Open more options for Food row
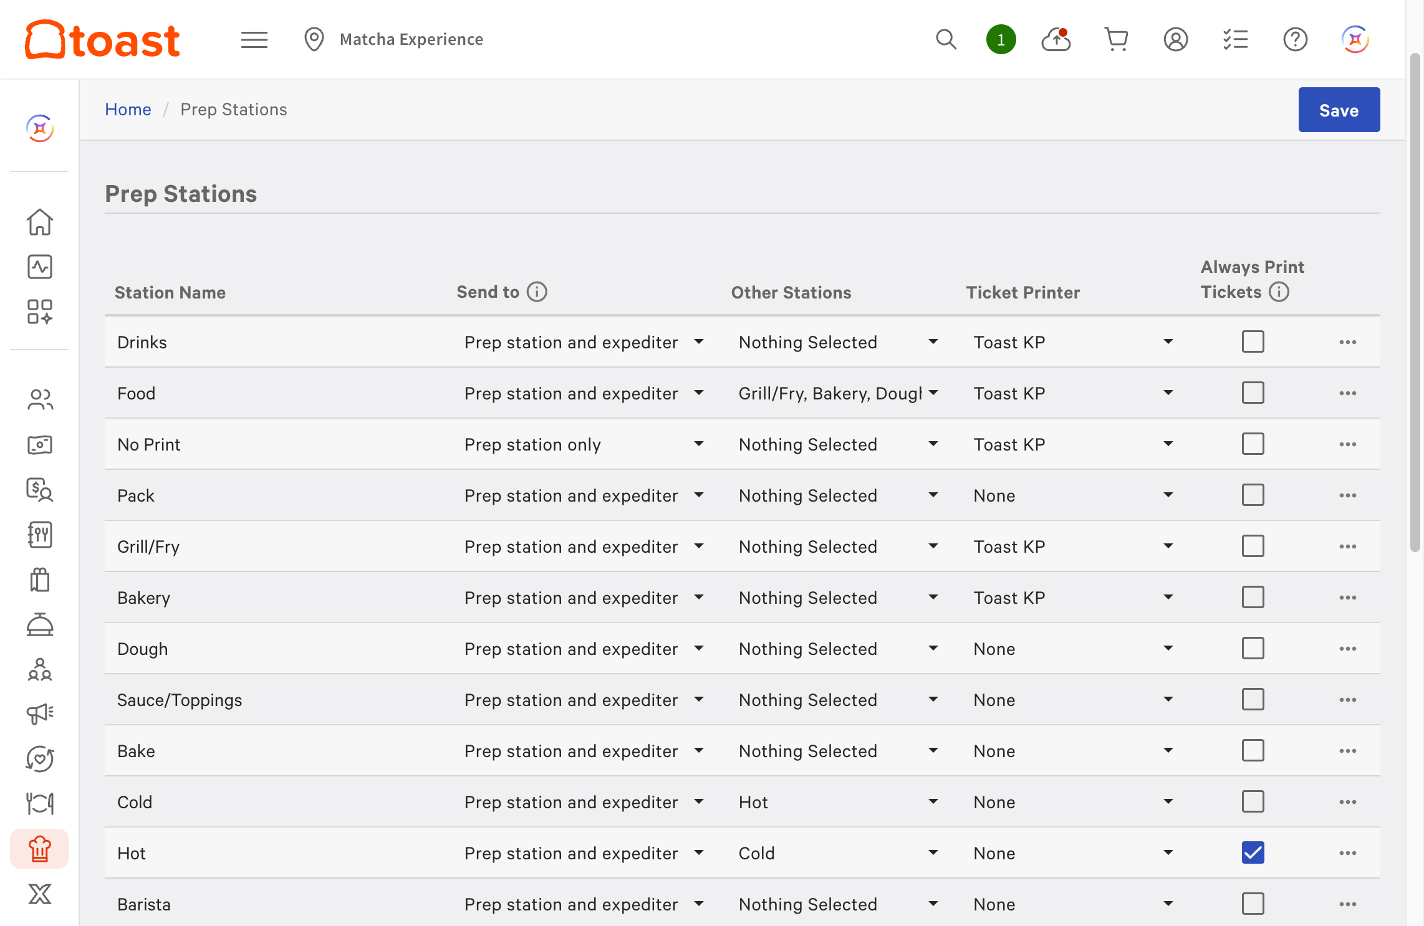Viewport: 1424px width, 926px height. [x=1347, y=393]
